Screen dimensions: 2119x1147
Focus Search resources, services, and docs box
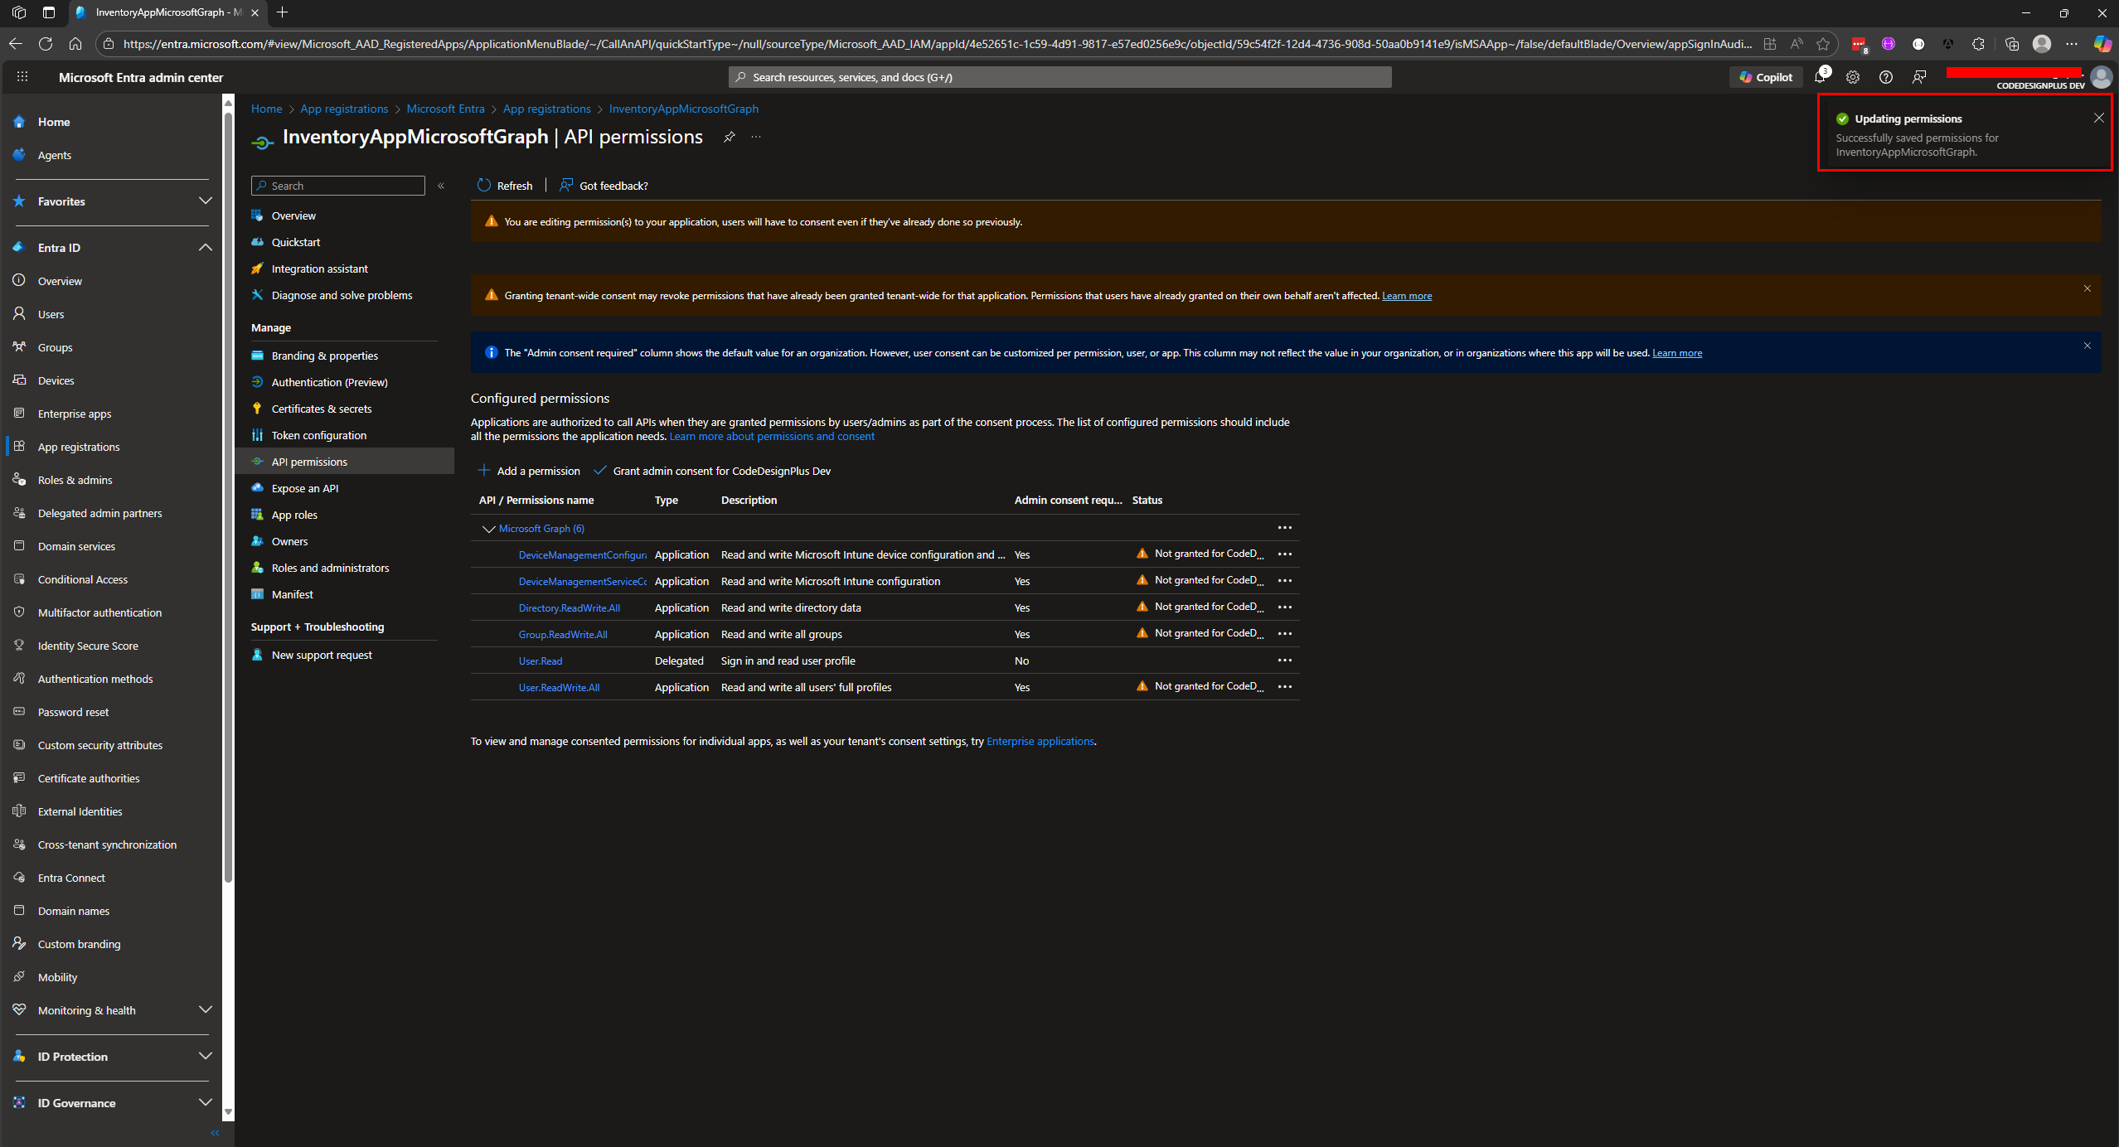[1060, 77]
